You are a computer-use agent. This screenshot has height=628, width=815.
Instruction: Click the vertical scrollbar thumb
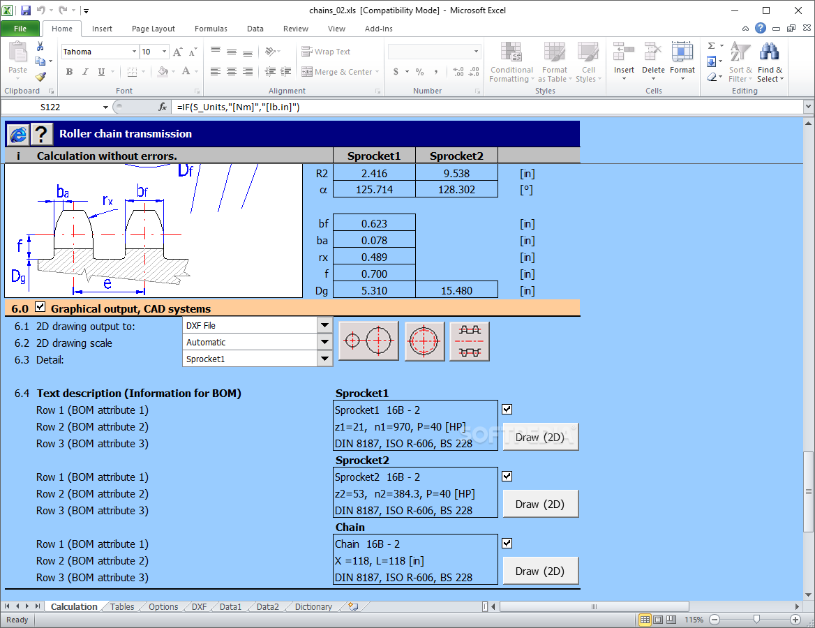pyautogui.click(x=808, y=492)
